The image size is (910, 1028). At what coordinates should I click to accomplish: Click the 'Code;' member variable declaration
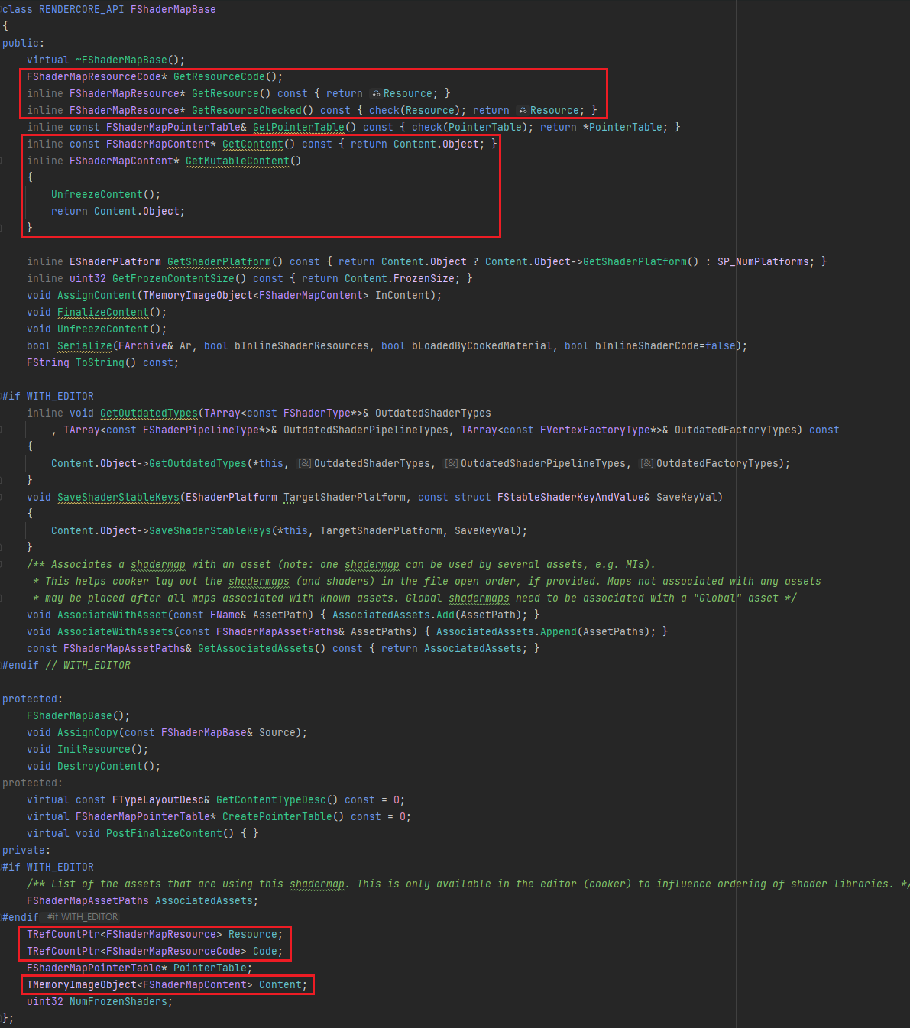pos(268,951)
